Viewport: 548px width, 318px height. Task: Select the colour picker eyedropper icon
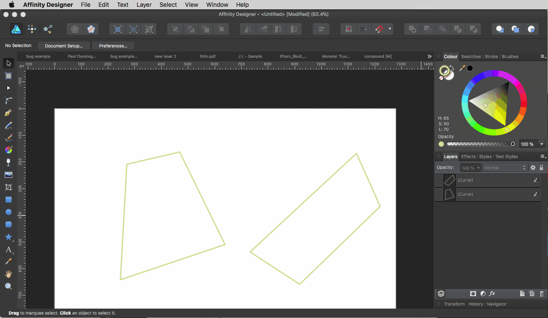click(x=462, y=68)
